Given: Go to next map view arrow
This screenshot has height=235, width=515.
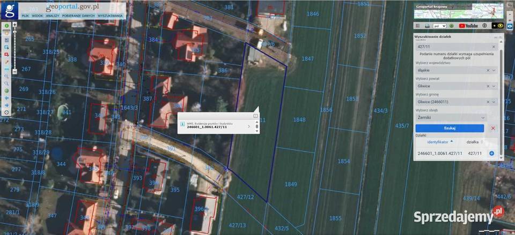Looking at the screenshot, I should tap(6, 105).
